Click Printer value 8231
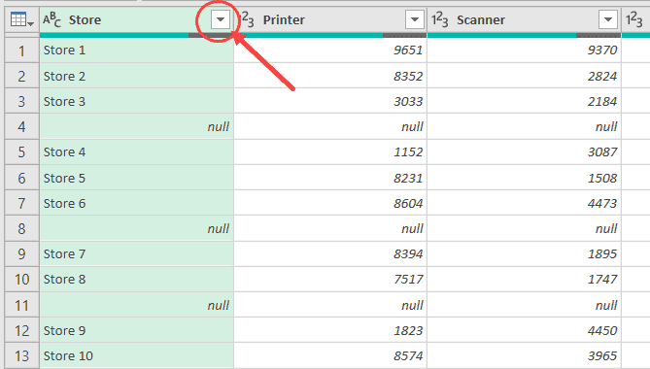 (330, 178)
